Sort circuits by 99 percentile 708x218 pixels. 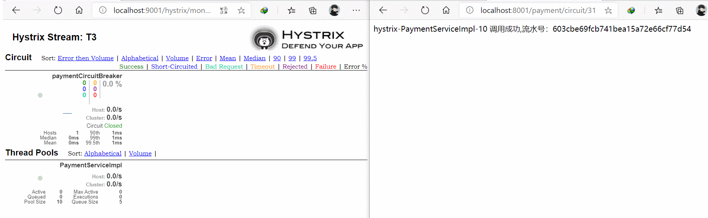click(x=292, y=58)
